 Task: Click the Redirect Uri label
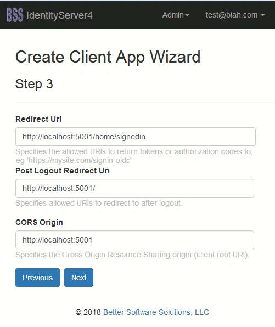38,119
